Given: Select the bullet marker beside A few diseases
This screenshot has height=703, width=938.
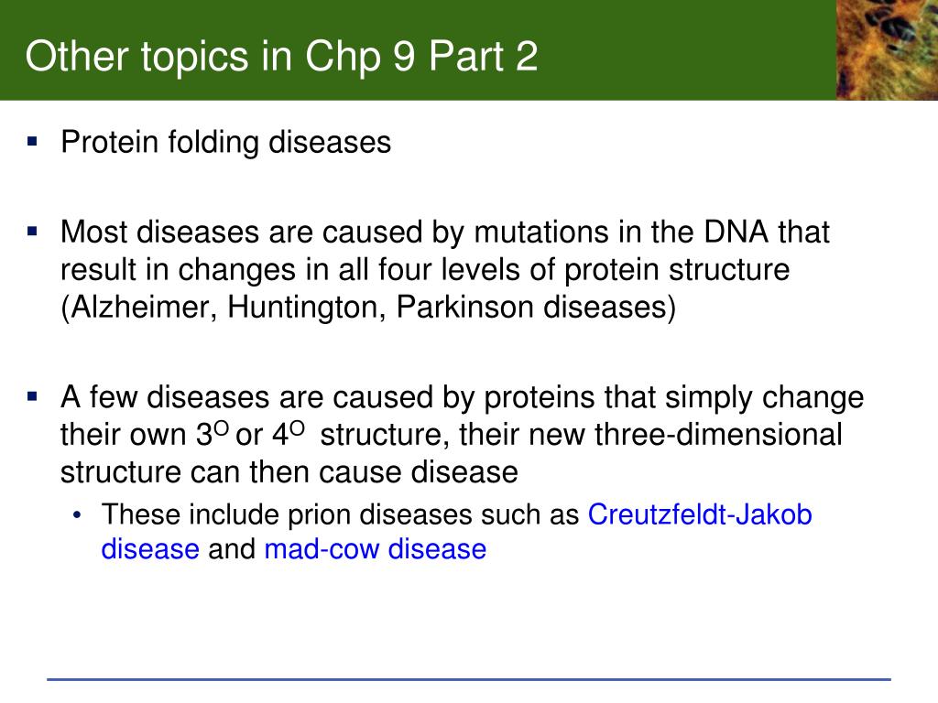Looking at the screenshot, I should pos(32,396).
